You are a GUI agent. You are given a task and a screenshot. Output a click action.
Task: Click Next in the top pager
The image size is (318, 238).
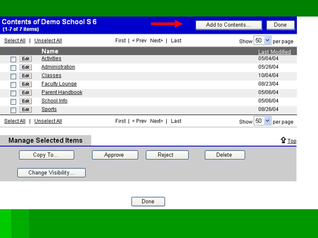(157, 41)
